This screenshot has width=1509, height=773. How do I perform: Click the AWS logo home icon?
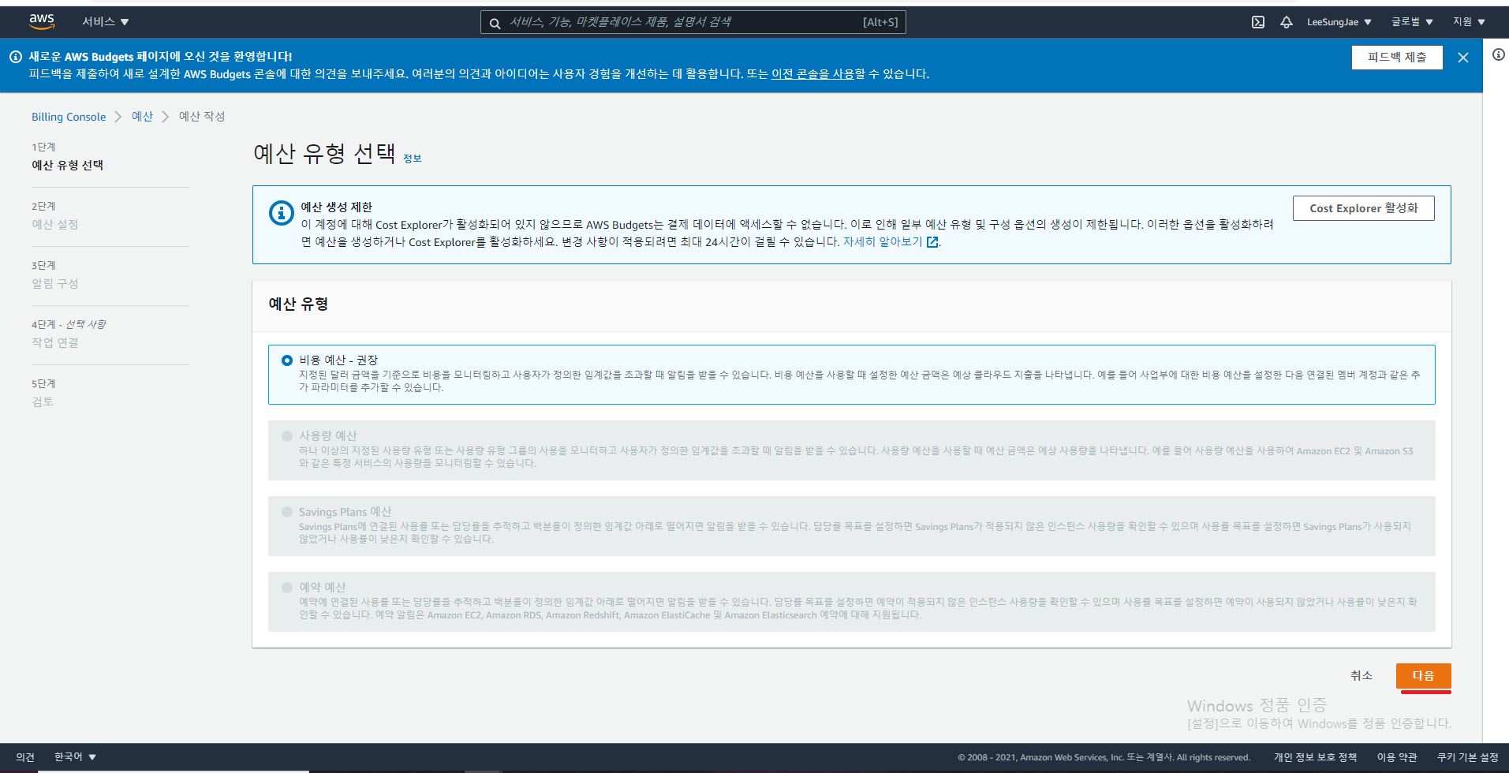(x=42, y=21)
